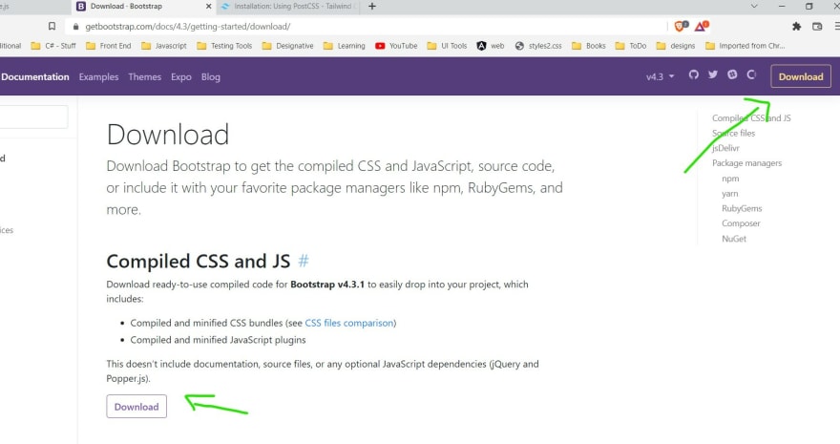The height and width of the screenshot is (444, 840).
Task: Open the ToDo bookmark folder
Action: point(631,46)
